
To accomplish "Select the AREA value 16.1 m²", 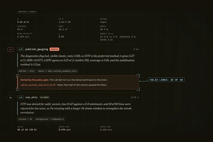I will [63, 29].
